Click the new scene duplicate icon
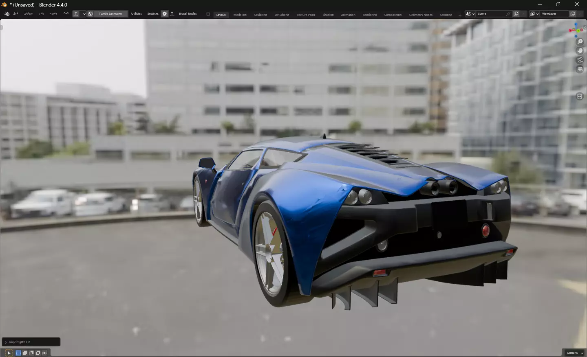This screenshot has height=357, width=587. [516, 14]
